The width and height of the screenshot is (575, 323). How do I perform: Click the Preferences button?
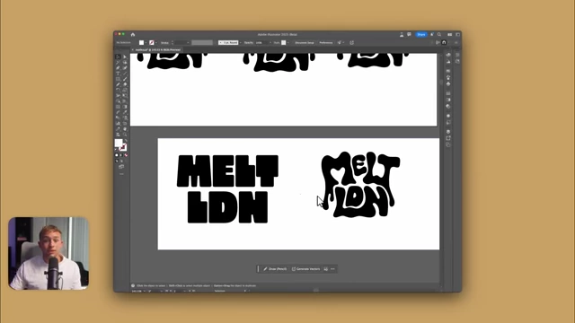325,43
